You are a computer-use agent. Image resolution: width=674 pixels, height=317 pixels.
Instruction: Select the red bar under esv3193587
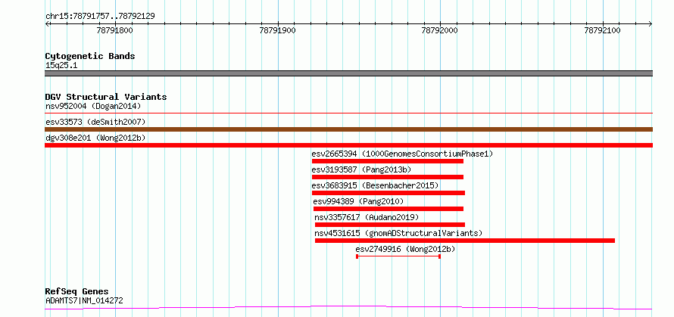click(x=388, y=177)
